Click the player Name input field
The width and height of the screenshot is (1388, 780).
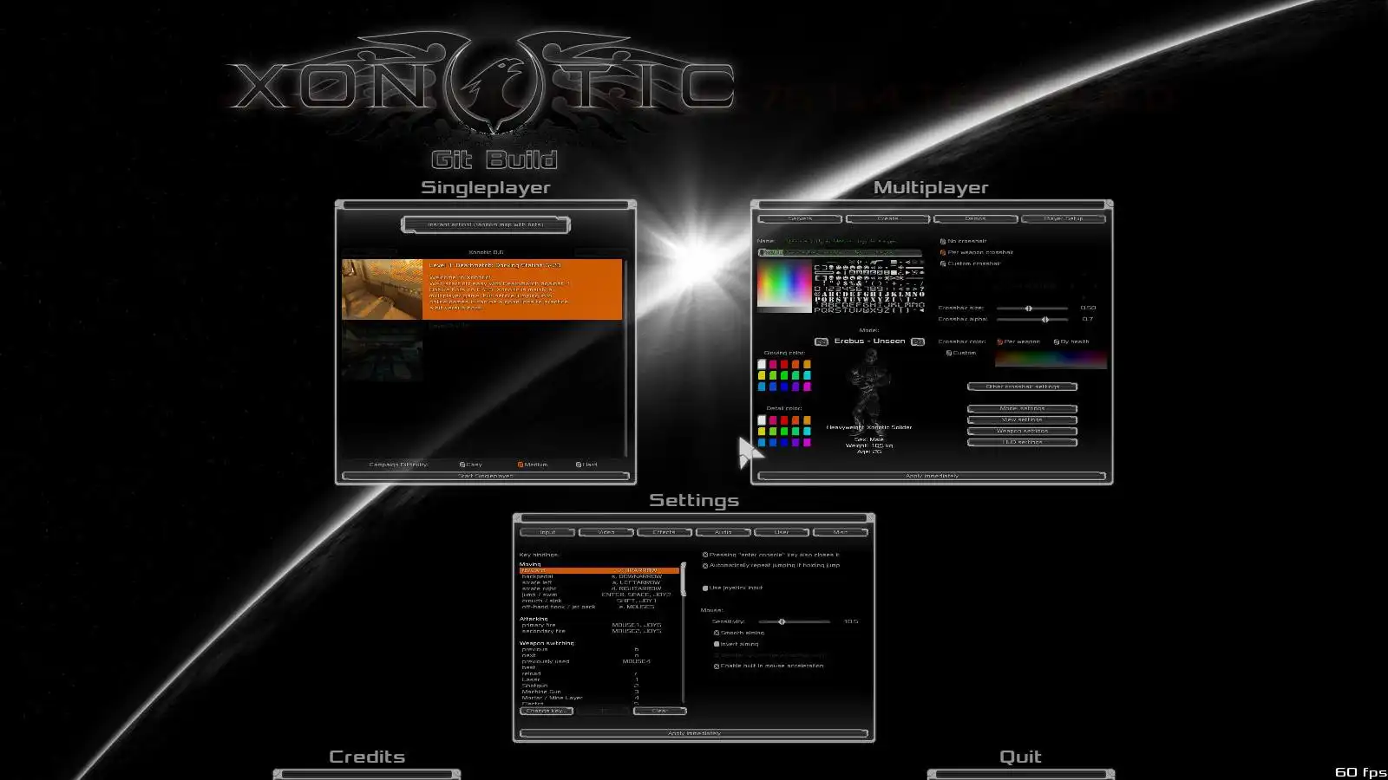[x=840, y=252]
